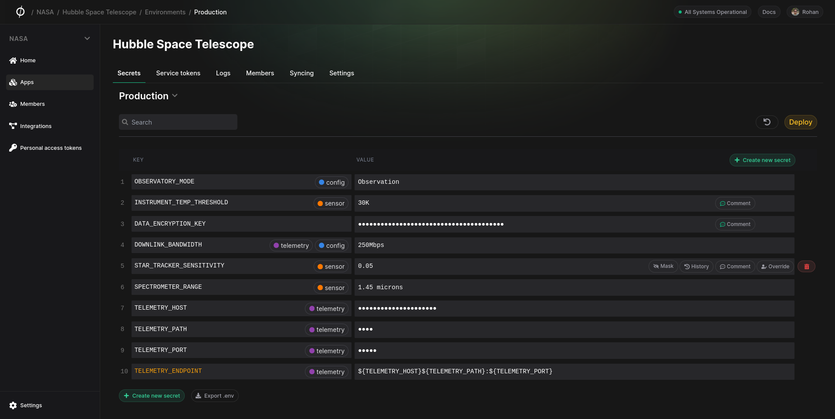Click the telemetry tag on TELEMETRY_PATH
The image size is (835, 419).
click(x=327, y=330)
